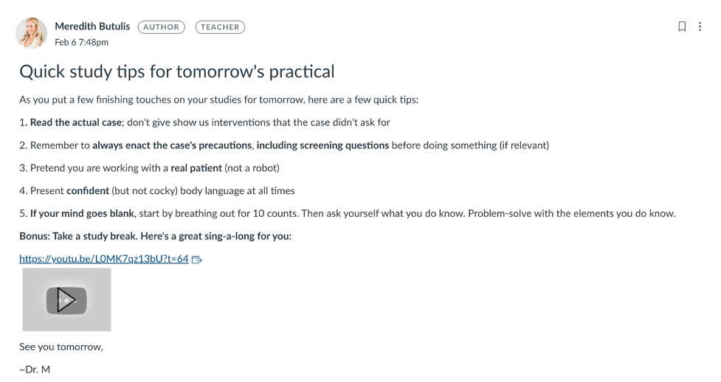This screenshot has width=721, height=382.
Task: Click the external link icon beside the YouTube URL
Action: click(197, 260)
